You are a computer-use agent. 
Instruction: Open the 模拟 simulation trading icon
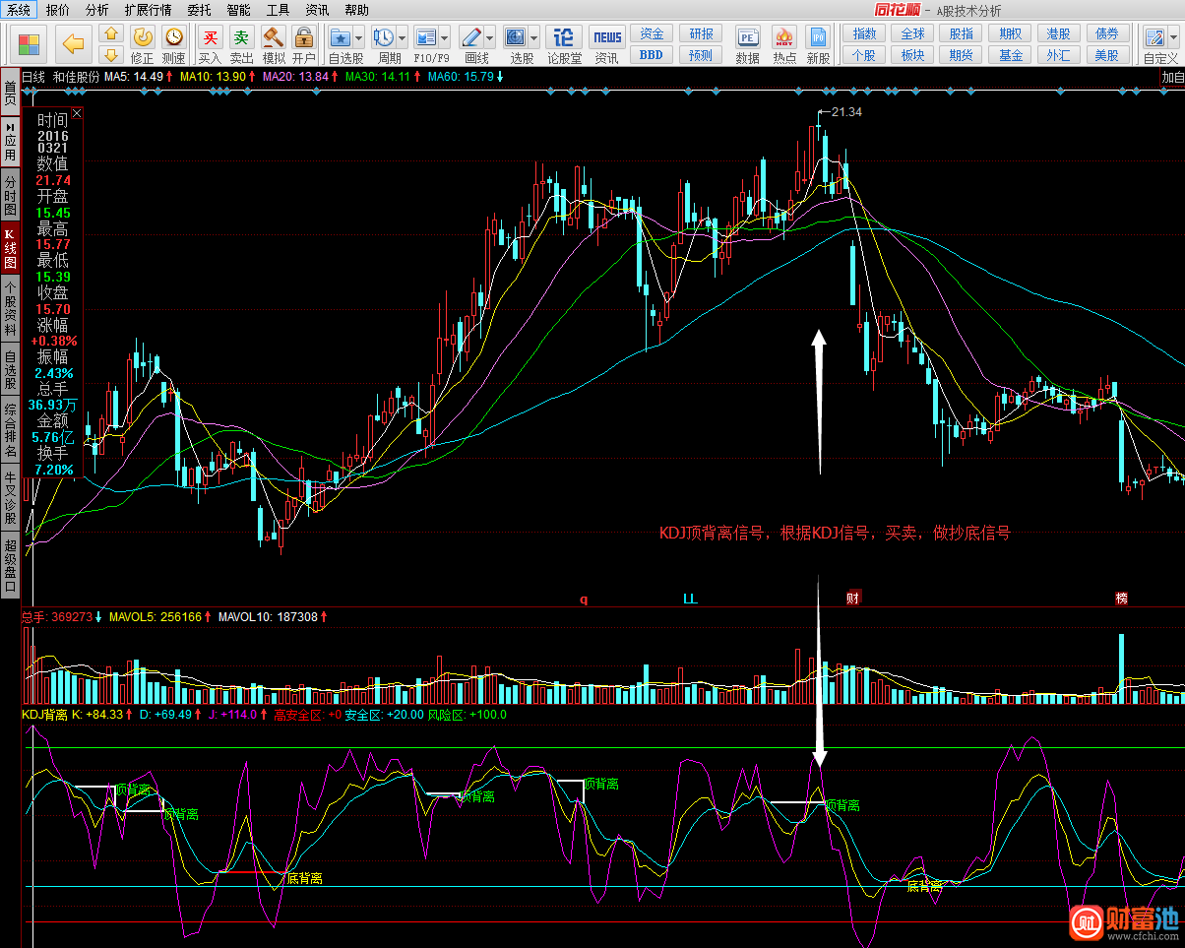(274, 38)
